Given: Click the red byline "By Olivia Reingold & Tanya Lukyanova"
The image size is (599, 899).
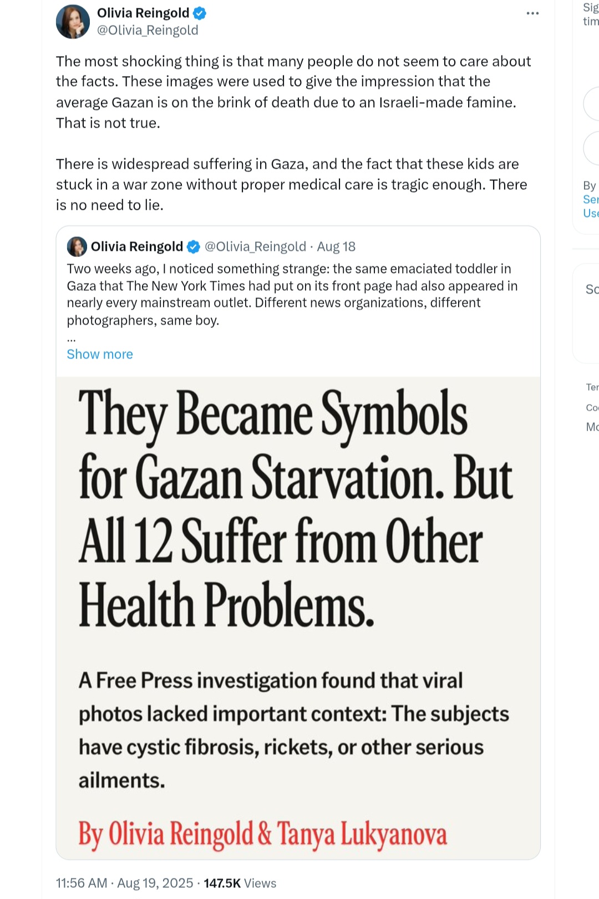Looking at the screenshot, I should click(x=262, y=834).
